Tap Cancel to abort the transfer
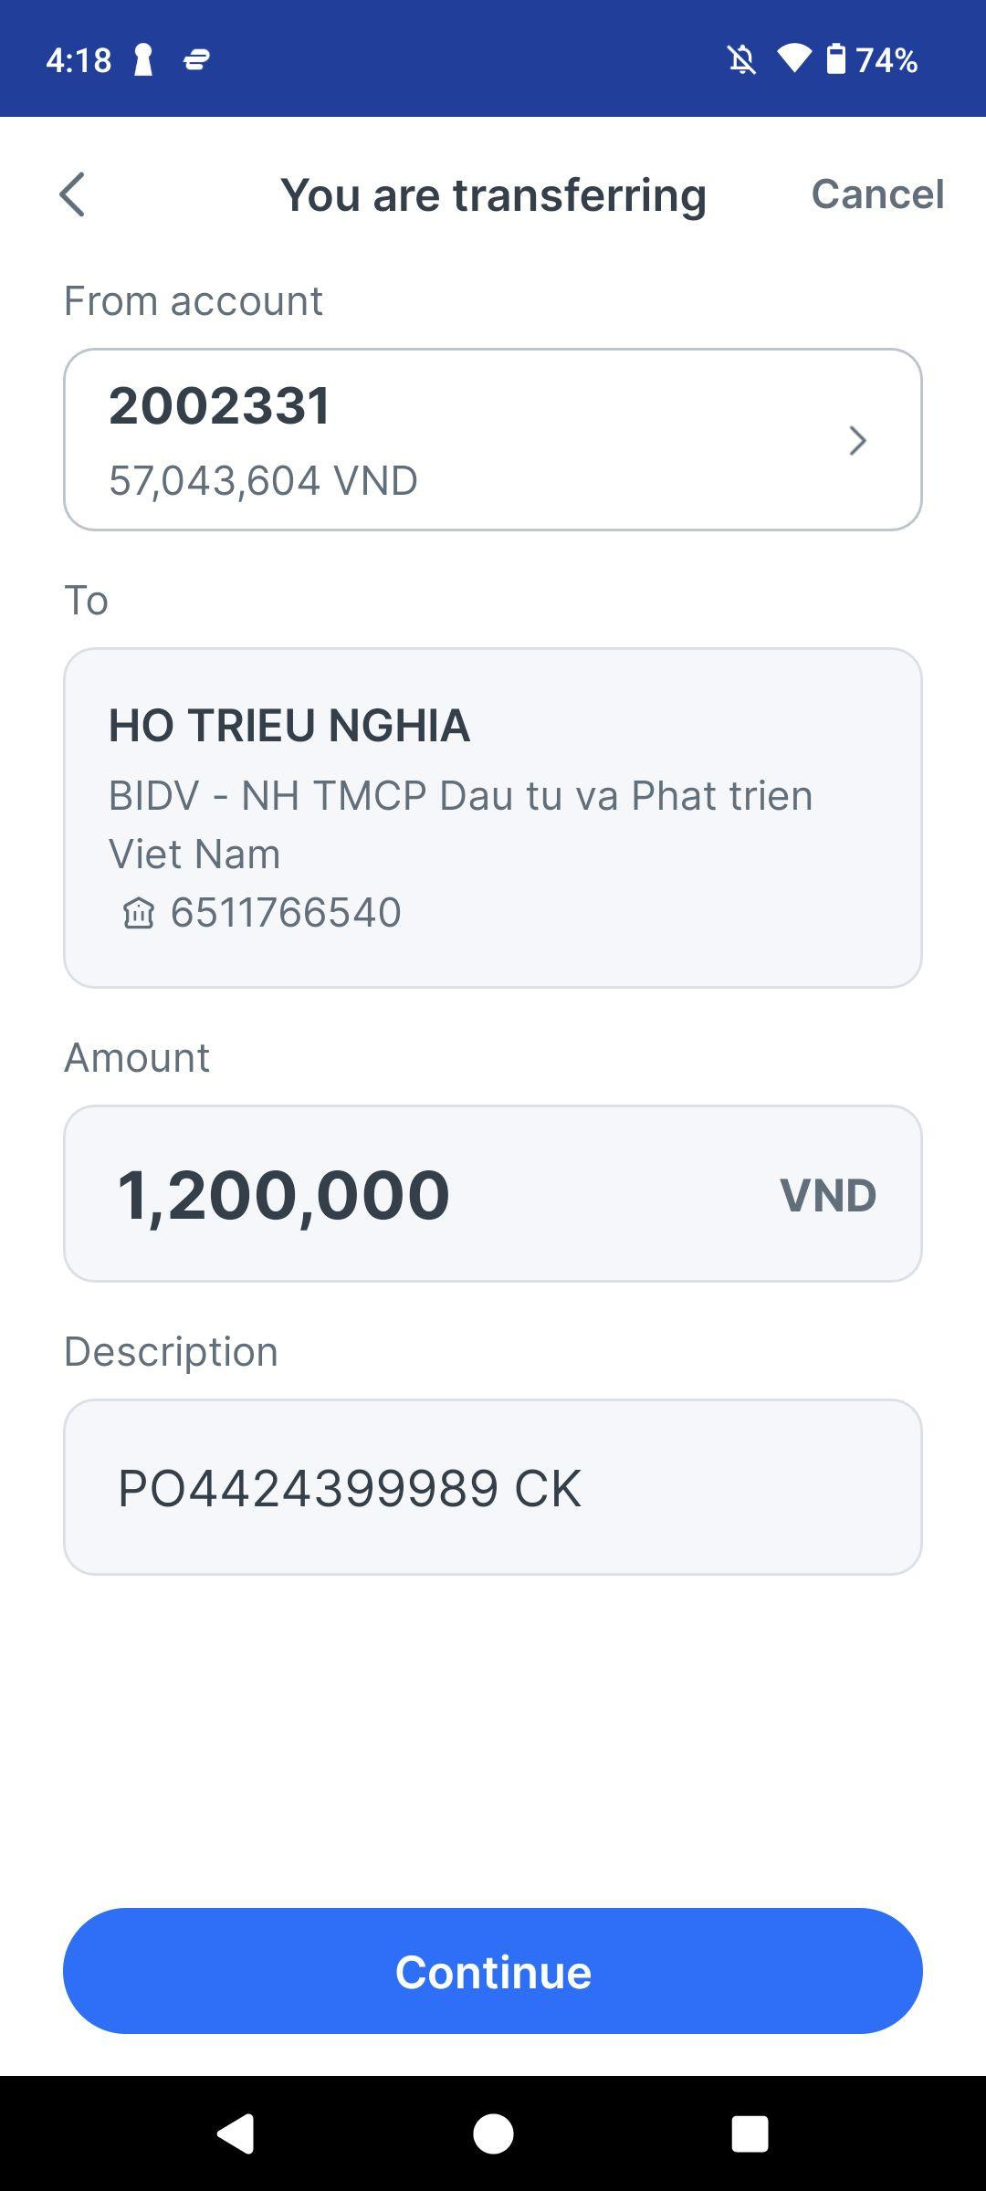Screen dimensions: 986x2191 [x=877, y=194]
